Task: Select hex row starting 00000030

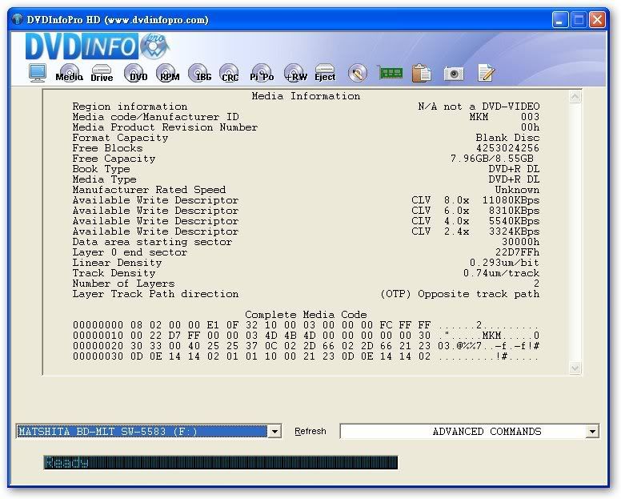Action: coord(306,356)
